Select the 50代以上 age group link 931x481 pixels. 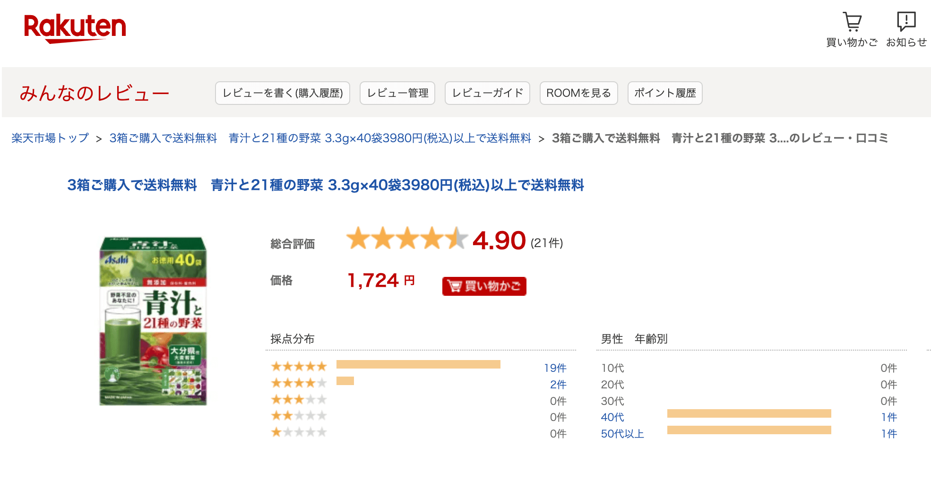click(x=622, y=434)
